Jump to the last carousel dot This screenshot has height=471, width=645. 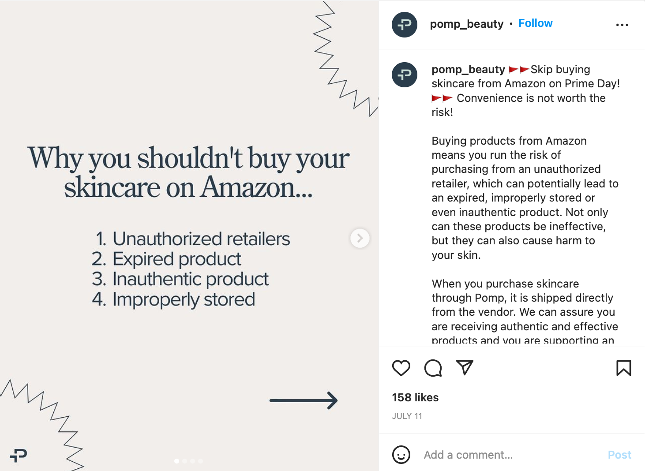coord(201,461)
